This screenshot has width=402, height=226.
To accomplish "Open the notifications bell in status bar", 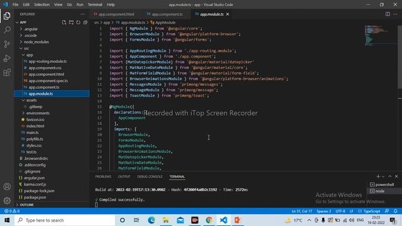I will click(396, 211).
